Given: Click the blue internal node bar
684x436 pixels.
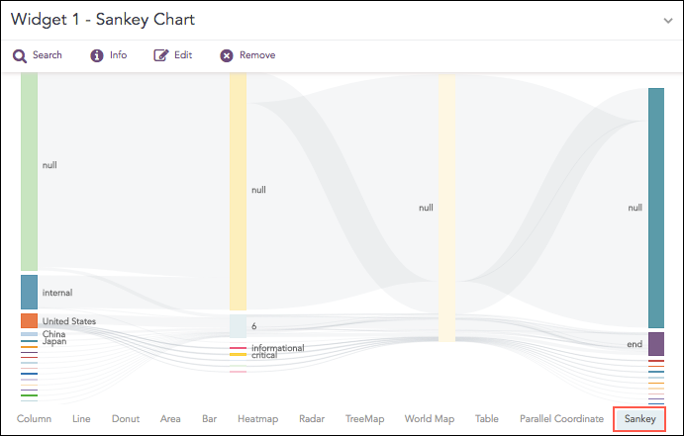Looking at the screenshot, I should click(x=29, y=292).
